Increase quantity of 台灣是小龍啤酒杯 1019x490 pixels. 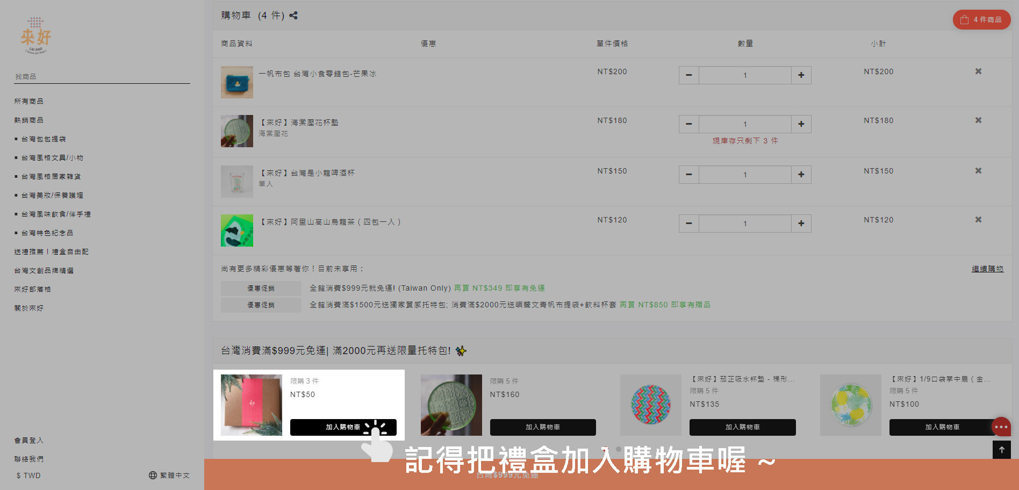(801, 175)
